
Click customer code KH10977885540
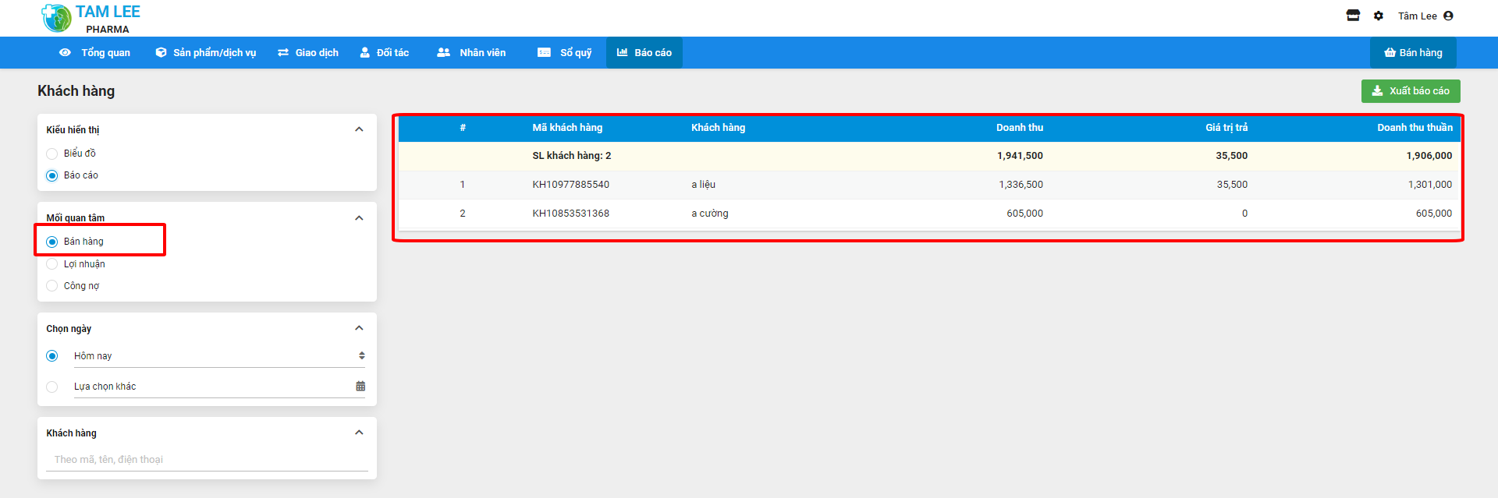tap(571, 185)
